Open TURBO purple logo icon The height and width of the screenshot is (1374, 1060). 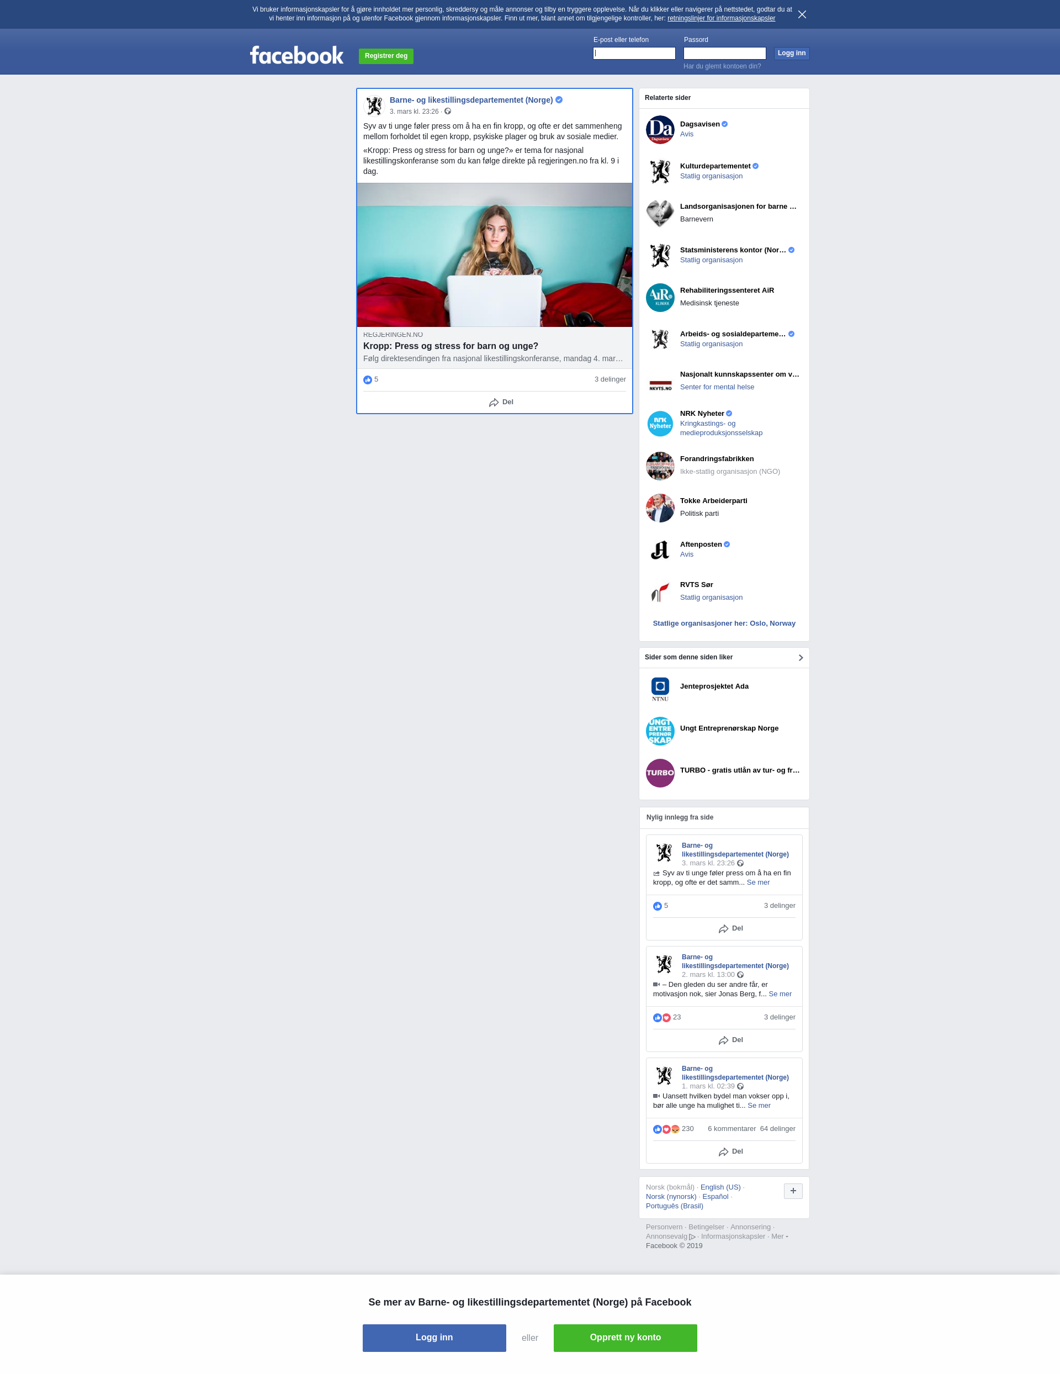coord(660,773)
